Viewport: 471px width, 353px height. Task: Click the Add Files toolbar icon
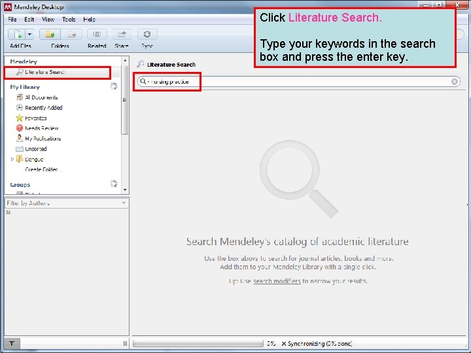(17, 35)
